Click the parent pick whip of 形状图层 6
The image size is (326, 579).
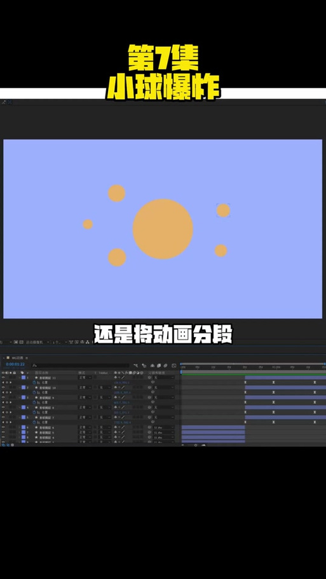pyautogui.click(x=149, y=427)
